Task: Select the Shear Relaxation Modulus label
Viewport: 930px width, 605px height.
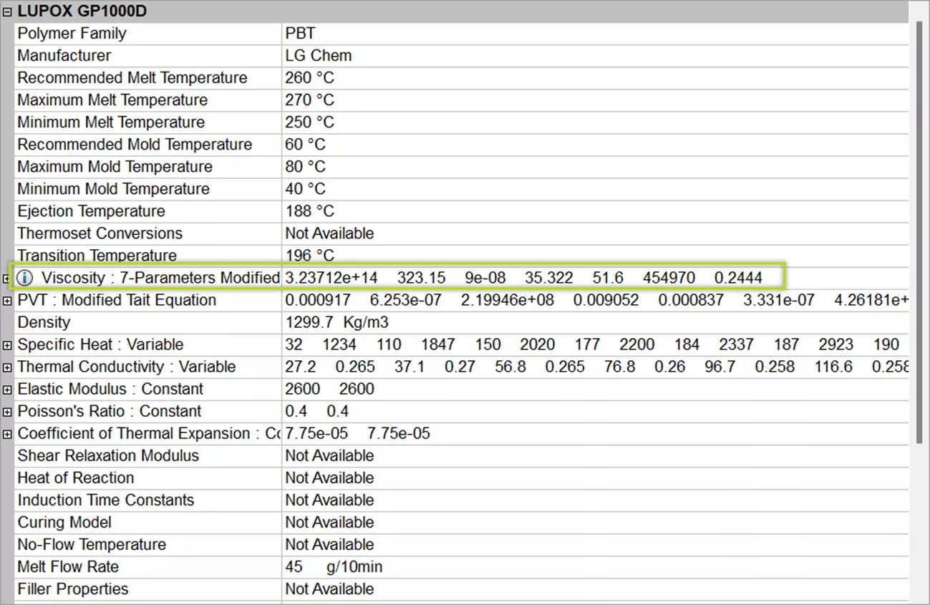Action: coord(108,455)
